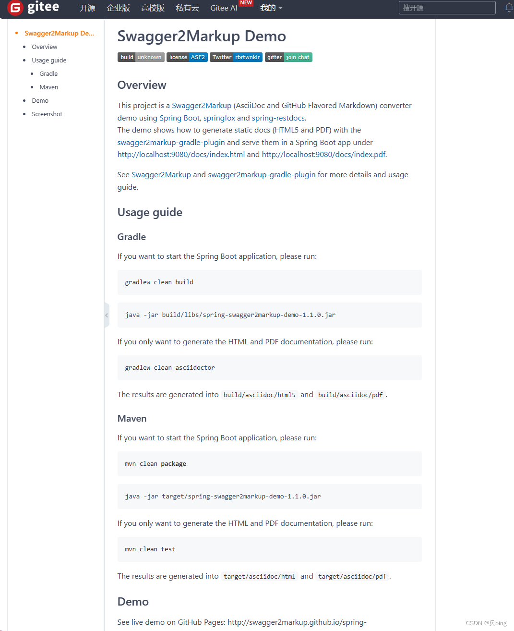Click the license ASF2 badge
The width and height of the screenshot is (514, 631).
tap(187, 57)
